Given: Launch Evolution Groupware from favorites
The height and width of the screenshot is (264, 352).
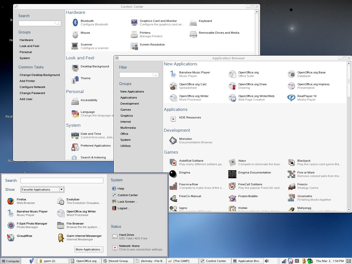Looking at the screenshot, I should [79, 201].
